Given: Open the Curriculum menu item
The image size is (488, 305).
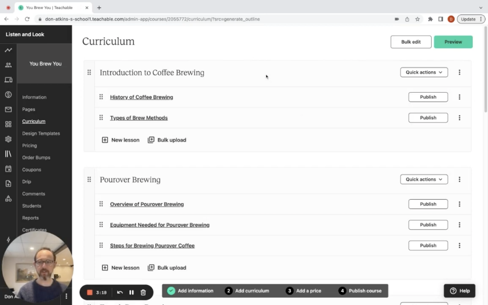Looking at the screenshot, I should point(34,121).
